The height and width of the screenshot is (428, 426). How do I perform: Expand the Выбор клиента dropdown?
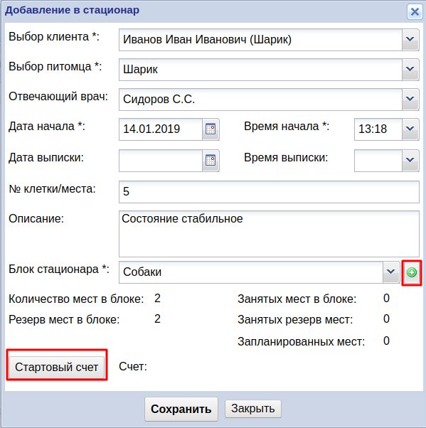pyautogui.click(x=410, y=40)
